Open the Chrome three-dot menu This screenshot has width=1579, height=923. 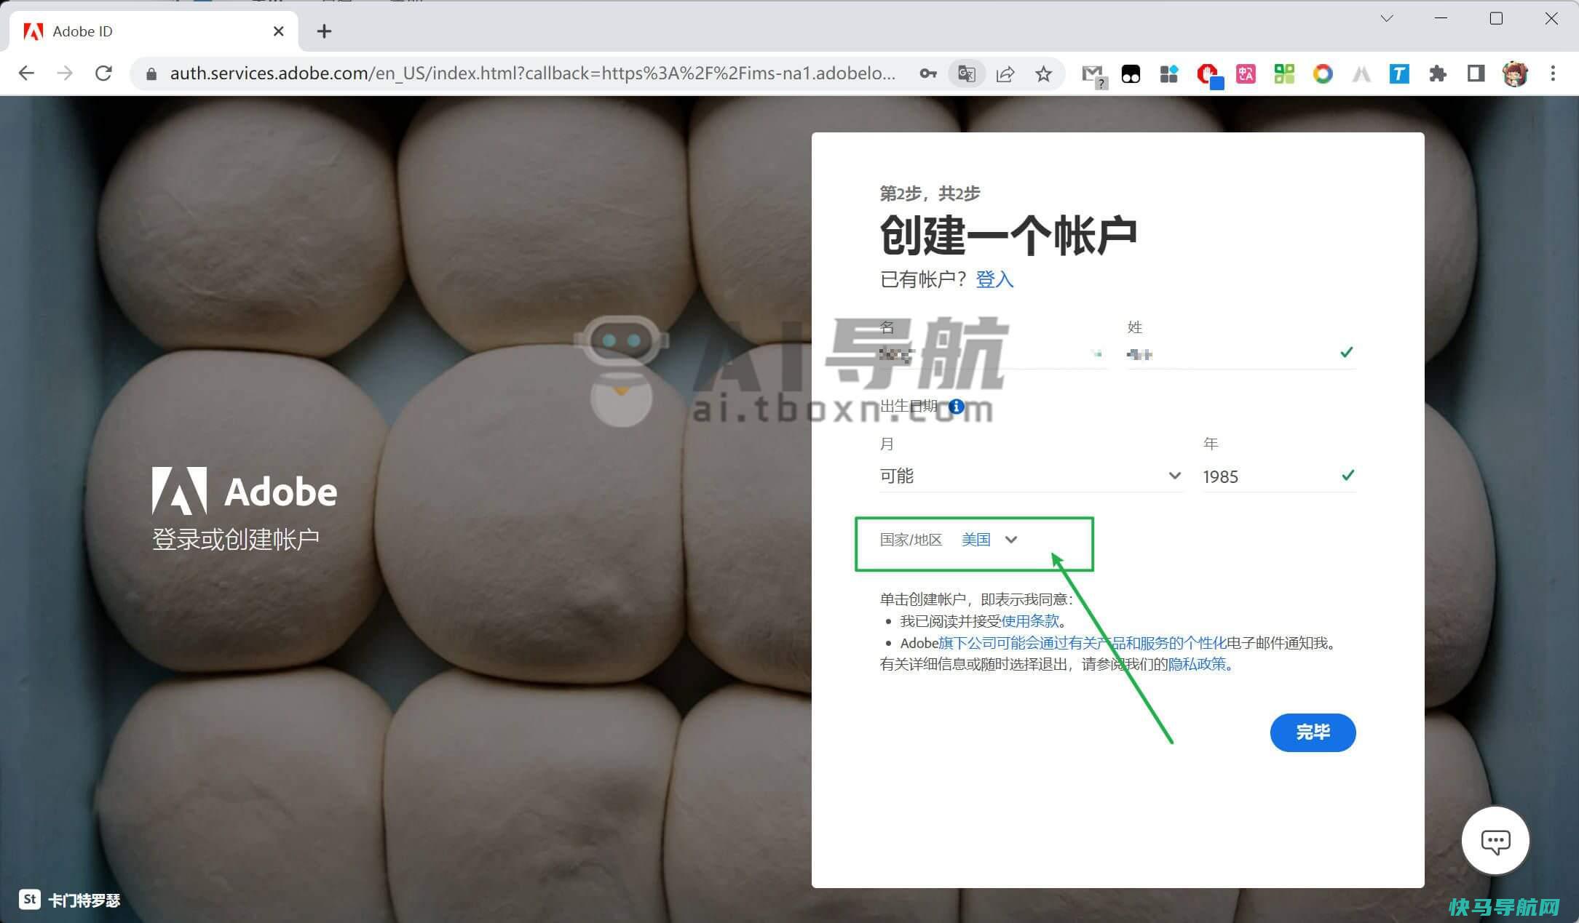pyautogui.click(x=1553, y=73)
